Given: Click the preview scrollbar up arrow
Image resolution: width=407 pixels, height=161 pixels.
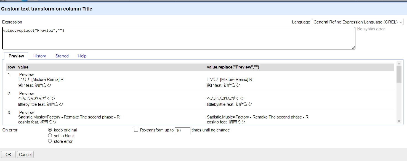Looking at the screenshot, I should (x=399, y=64).
